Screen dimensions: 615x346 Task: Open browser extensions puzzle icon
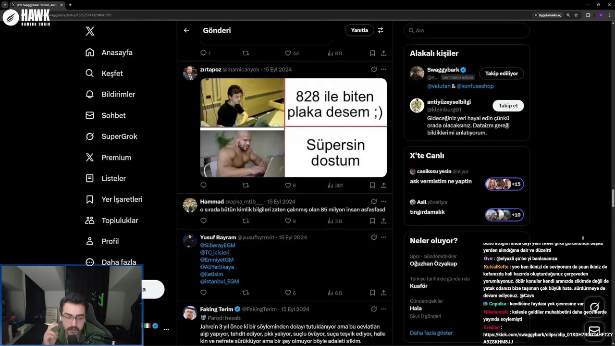tap(588, 15)
